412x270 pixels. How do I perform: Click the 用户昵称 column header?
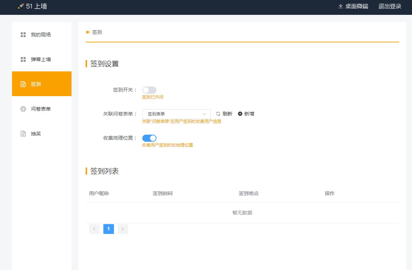[x=99, y=193]
